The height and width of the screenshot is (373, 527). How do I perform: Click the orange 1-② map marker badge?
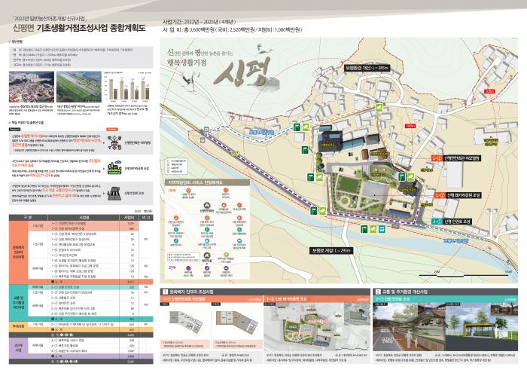coord(437,195)
